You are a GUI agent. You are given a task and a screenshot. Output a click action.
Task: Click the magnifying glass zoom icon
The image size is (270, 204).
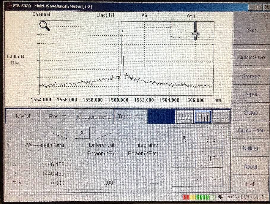45,26
